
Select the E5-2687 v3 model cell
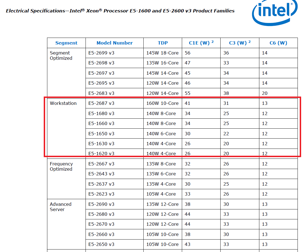tap(115, 103)
